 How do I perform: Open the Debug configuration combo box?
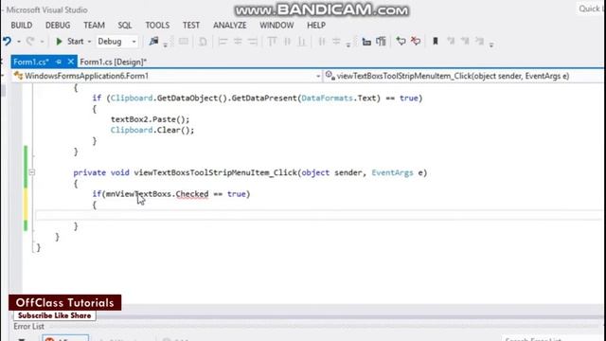tap(116, 42)
